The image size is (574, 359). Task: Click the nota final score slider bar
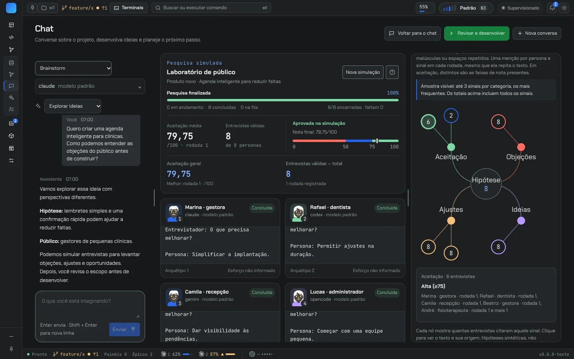click(346, 141)
